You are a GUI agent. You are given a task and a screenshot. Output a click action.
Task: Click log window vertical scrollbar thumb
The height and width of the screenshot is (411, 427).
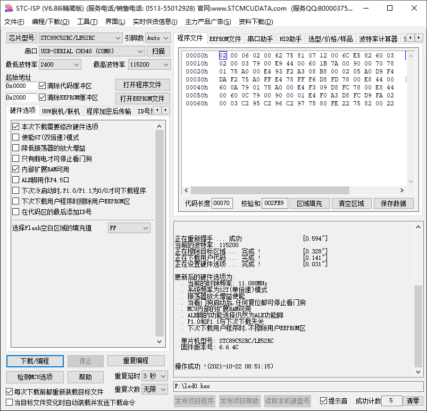(x=418, y=326)
